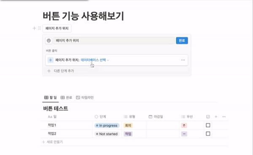Click the blue 완료 button

[x=182, y=40]
